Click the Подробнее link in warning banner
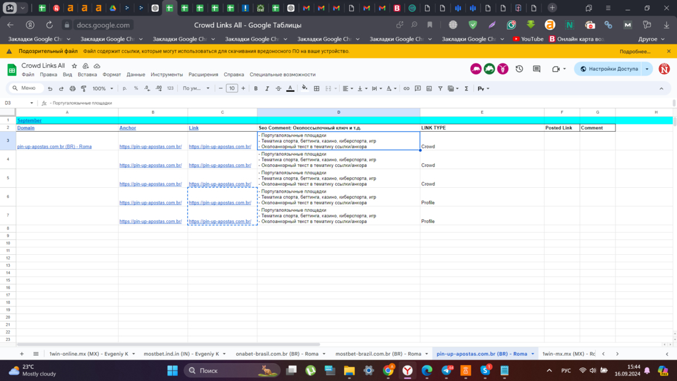Viewport: 677px width, 381px height. pos(635,52)
